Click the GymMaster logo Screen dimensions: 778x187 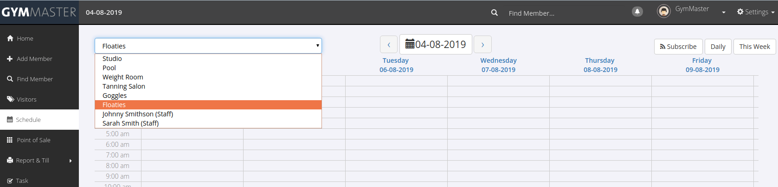pyautogui.click(x=39, y=12)
